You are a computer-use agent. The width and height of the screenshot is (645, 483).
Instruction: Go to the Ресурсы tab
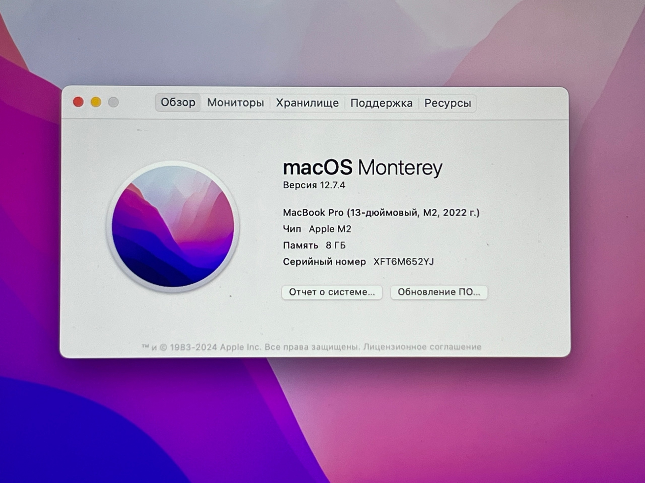[447, 103]
